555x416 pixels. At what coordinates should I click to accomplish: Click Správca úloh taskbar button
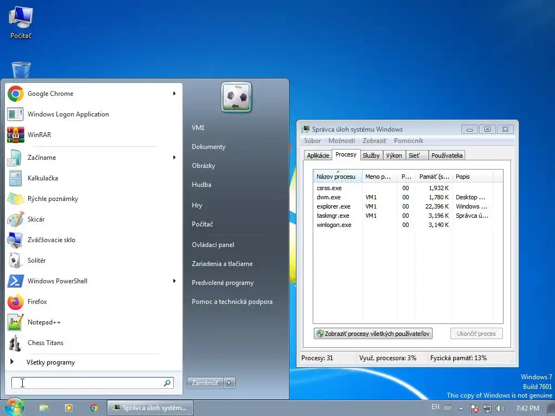pos(150,408)
